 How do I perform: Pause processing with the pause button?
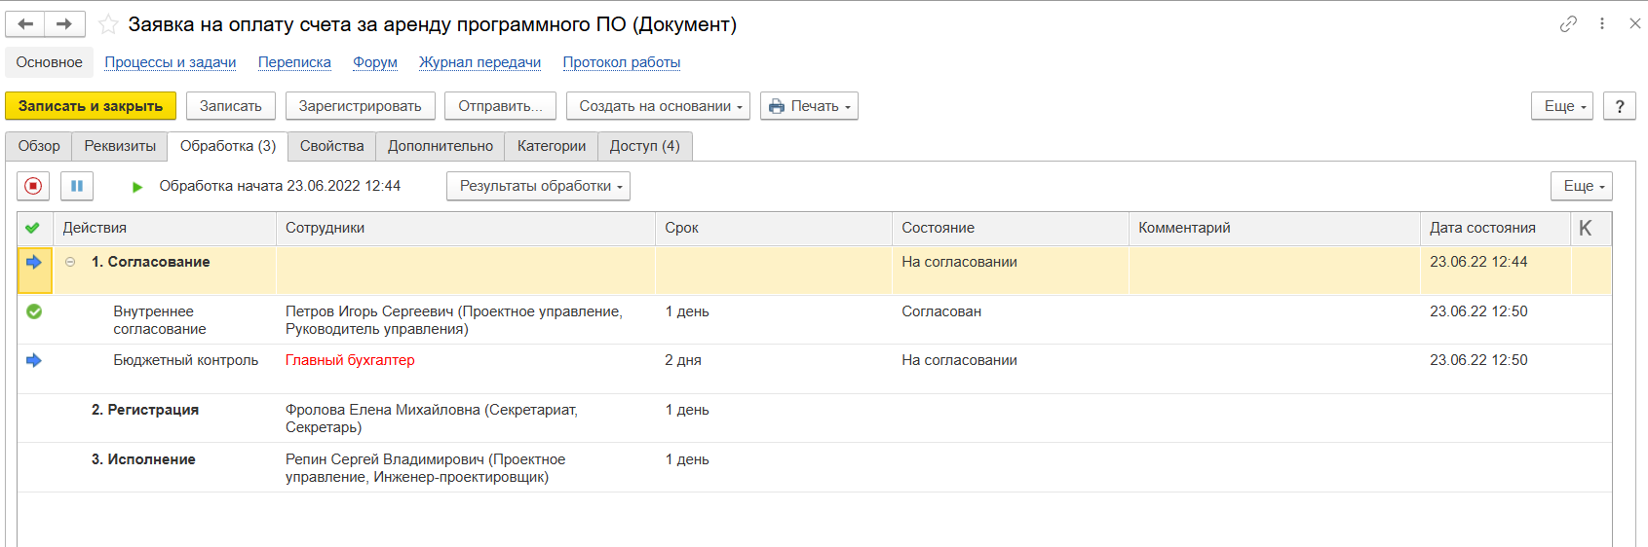pos(77,186)
